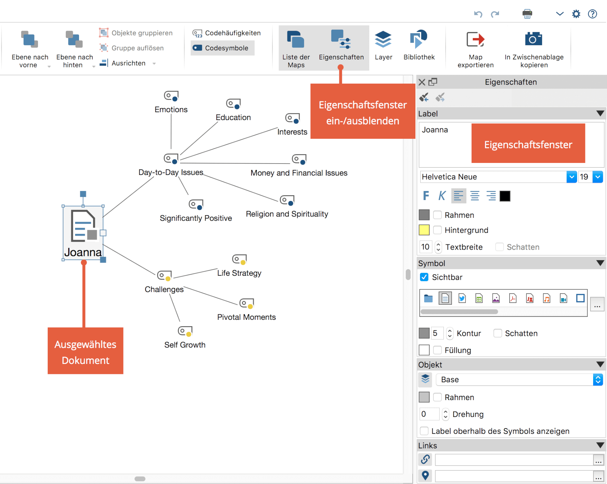Toggle italic K formatting
This screenshot has width=607, height=484.
point(442,196)
